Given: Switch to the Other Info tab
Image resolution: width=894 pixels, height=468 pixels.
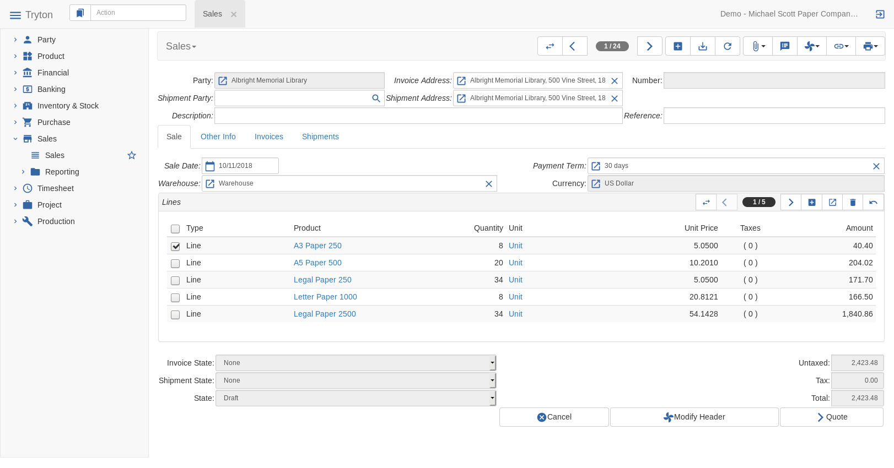Looking at the screenshot, I should pos(218,137).
